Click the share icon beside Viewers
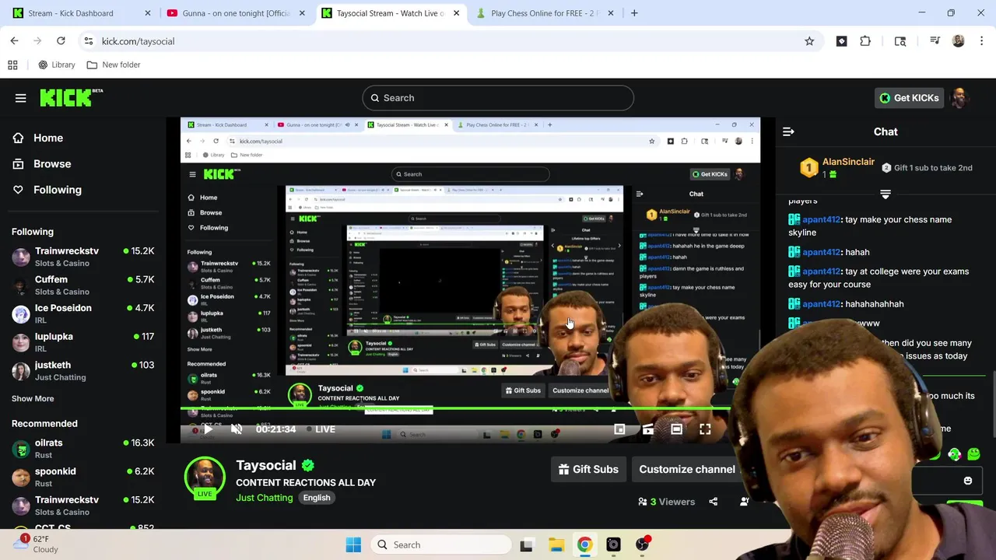 coord(714,502)
